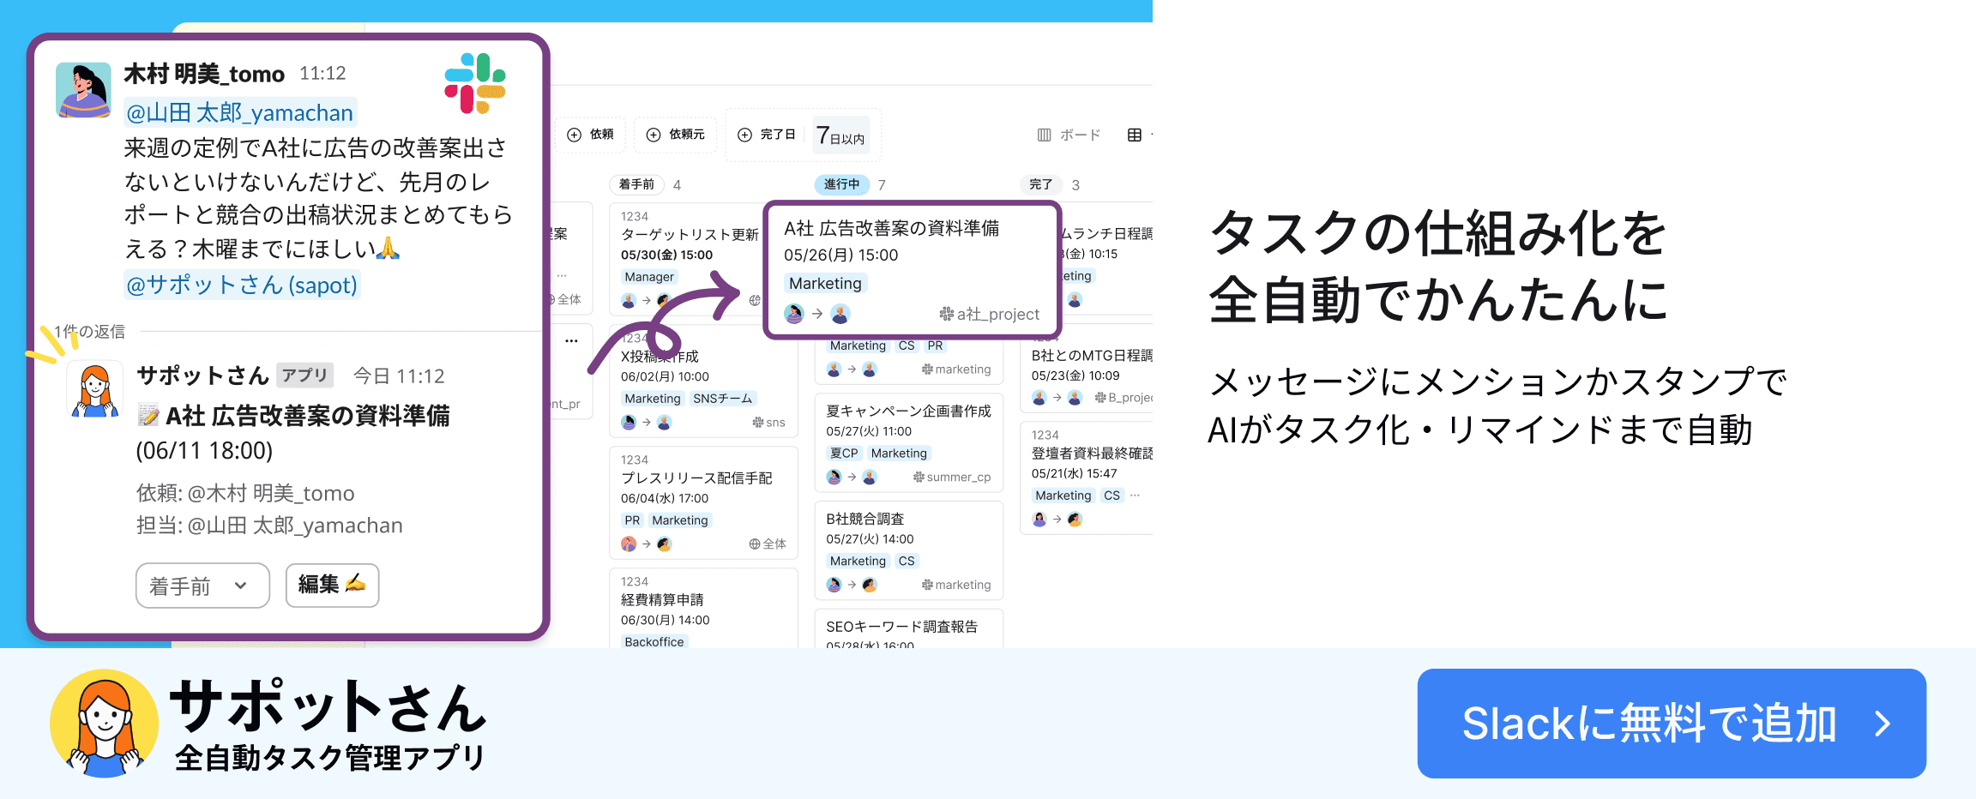This screenshot has height=799, width=1976.
Task: Click the summer_cp channel label
Action: [952, 477]
